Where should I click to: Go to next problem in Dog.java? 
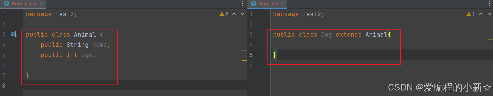click(x=489, y=14)
